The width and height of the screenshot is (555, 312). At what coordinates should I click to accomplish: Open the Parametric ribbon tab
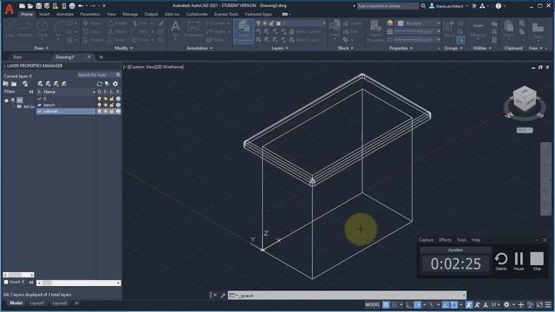pyautogui.click(x=90, y=14)
